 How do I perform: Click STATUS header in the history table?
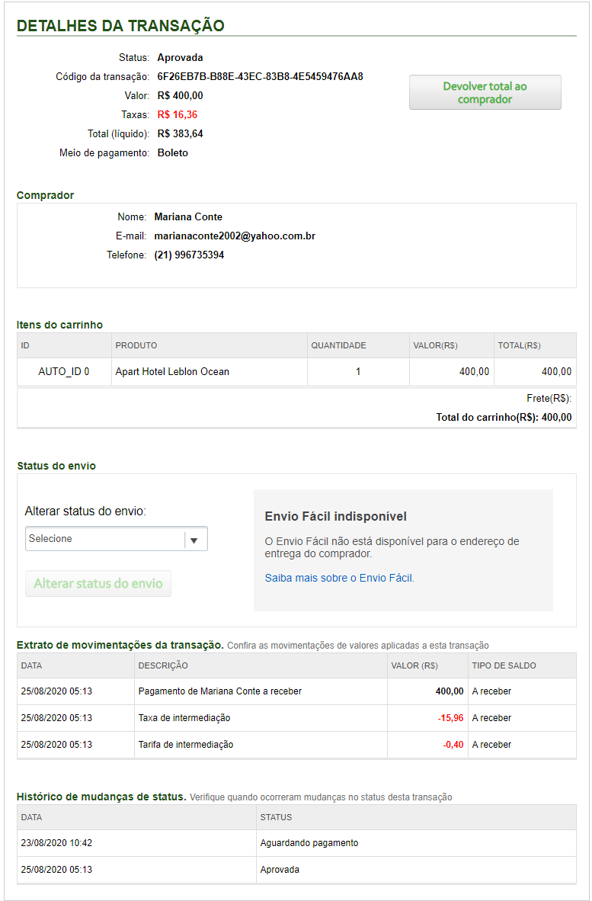tap(276, 817)
